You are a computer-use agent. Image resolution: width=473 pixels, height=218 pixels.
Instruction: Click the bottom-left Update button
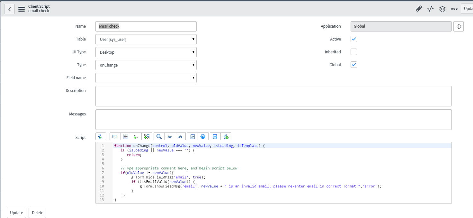click(x=16, y=213)
